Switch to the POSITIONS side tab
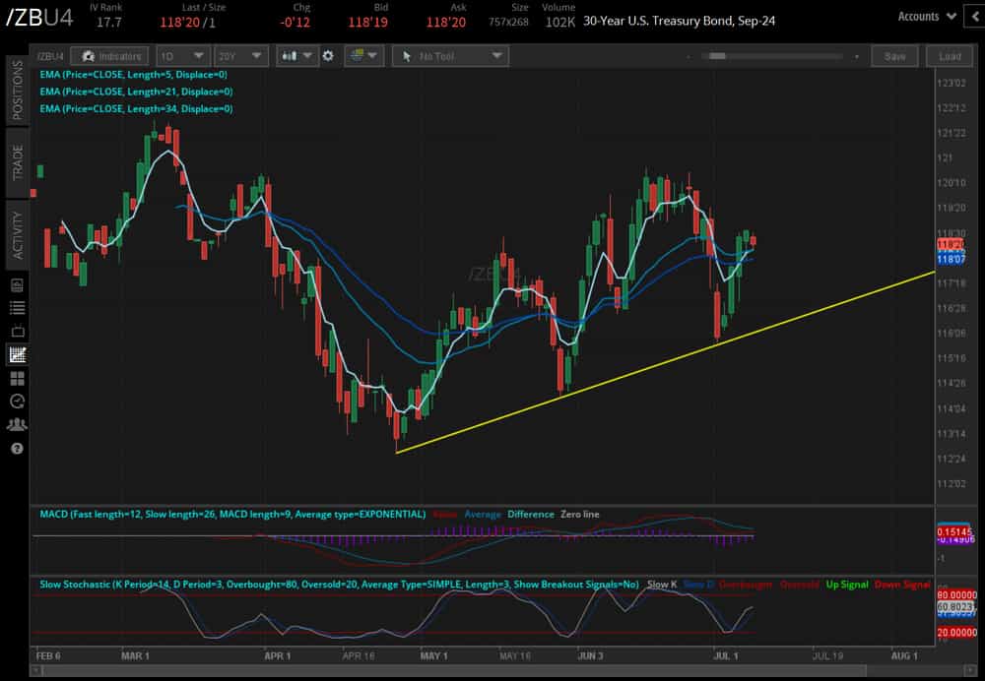Viewport: 985px width, 681px height. click(17, 91)
